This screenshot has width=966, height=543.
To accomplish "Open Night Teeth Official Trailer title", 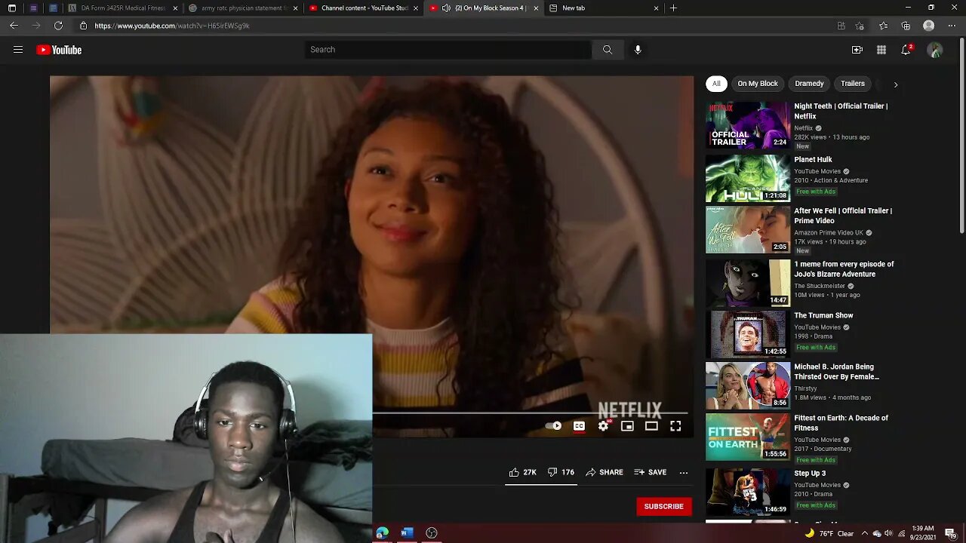I will (841, 111).
